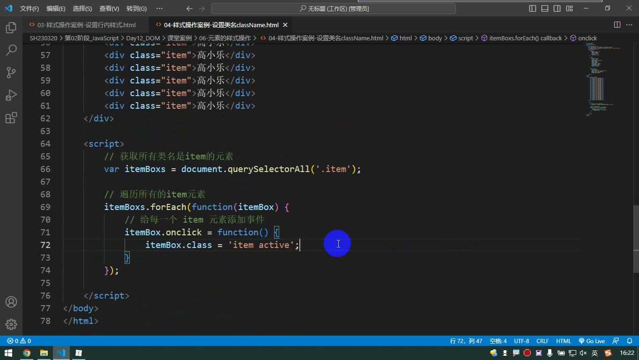The width and height of the screenshot is (639, 360).
Task: Click the errors and warnings status indicator
Action: point(19,341)
